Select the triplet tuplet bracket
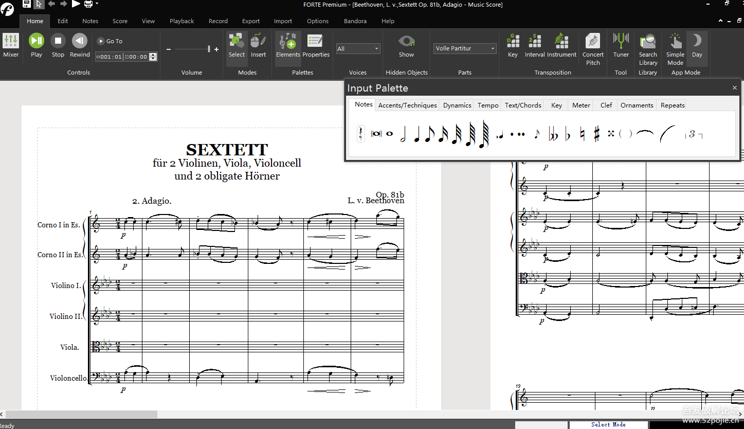Image resolution: width=744 pixels, height=429 pixels. tap(694, 134)
